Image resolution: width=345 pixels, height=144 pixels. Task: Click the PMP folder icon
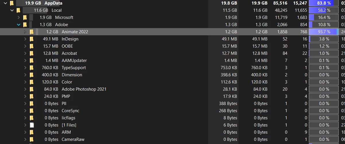coord(32,96)
